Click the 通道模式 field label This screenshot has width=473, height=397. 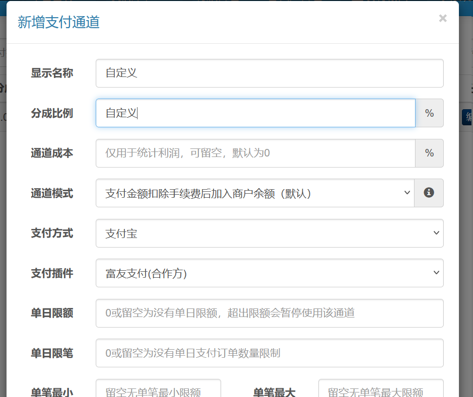52,193
